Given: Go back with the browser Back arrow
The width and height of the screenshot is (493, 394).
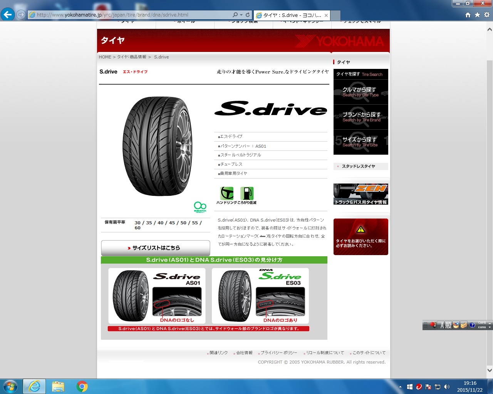Looking at the screenshot, I should 8,15.
